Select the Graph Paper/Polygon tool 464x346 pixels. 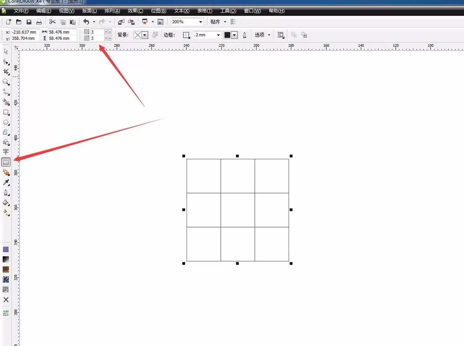pyautogui.click(x=6, y=132)
